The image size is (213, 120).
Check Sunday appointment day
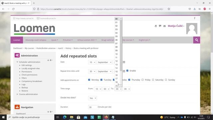point(166,80)
